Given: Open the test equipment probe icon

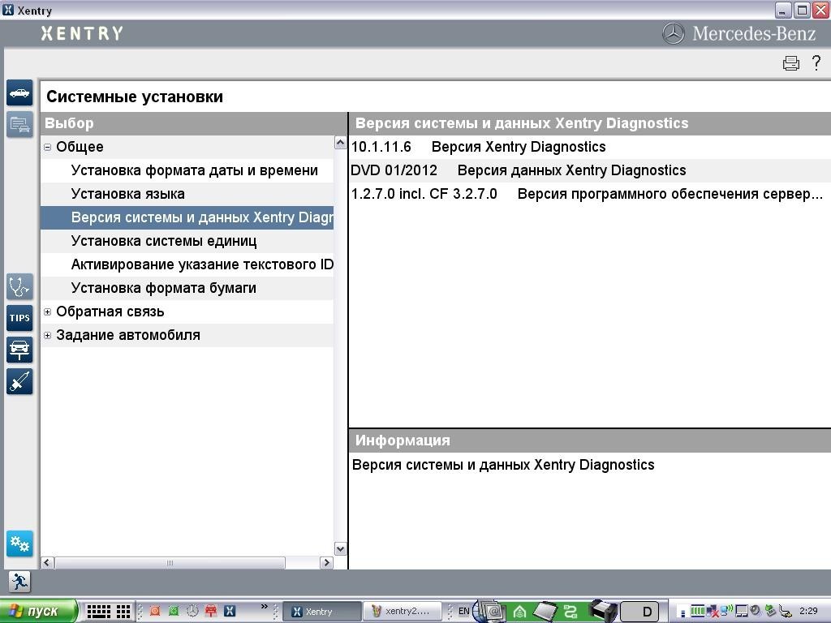Looking at the screenshot, I should pos(19,381).
